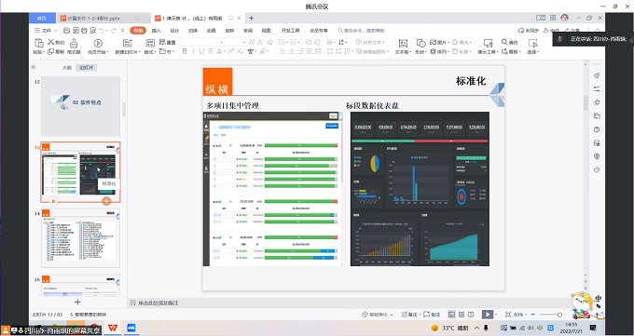Start slideshow from status bar play button
The height and width of the screenshot is (336, 634).
[488, 315]
